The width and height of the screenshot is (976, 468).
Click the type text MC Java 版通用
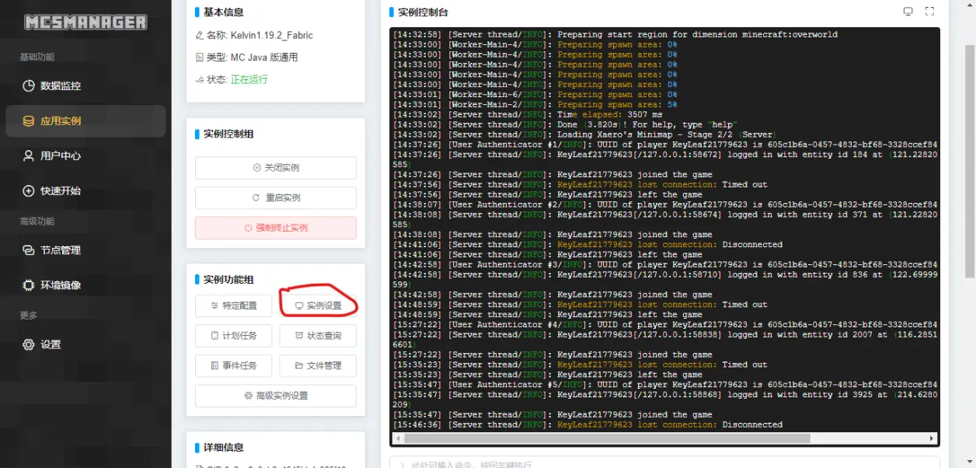pos(263,58)
